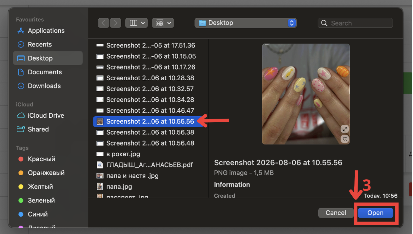The width and height of the screenshot is (413, 234).
Task: Click the nail art preview thumbnail
Action: coord(306,94)
